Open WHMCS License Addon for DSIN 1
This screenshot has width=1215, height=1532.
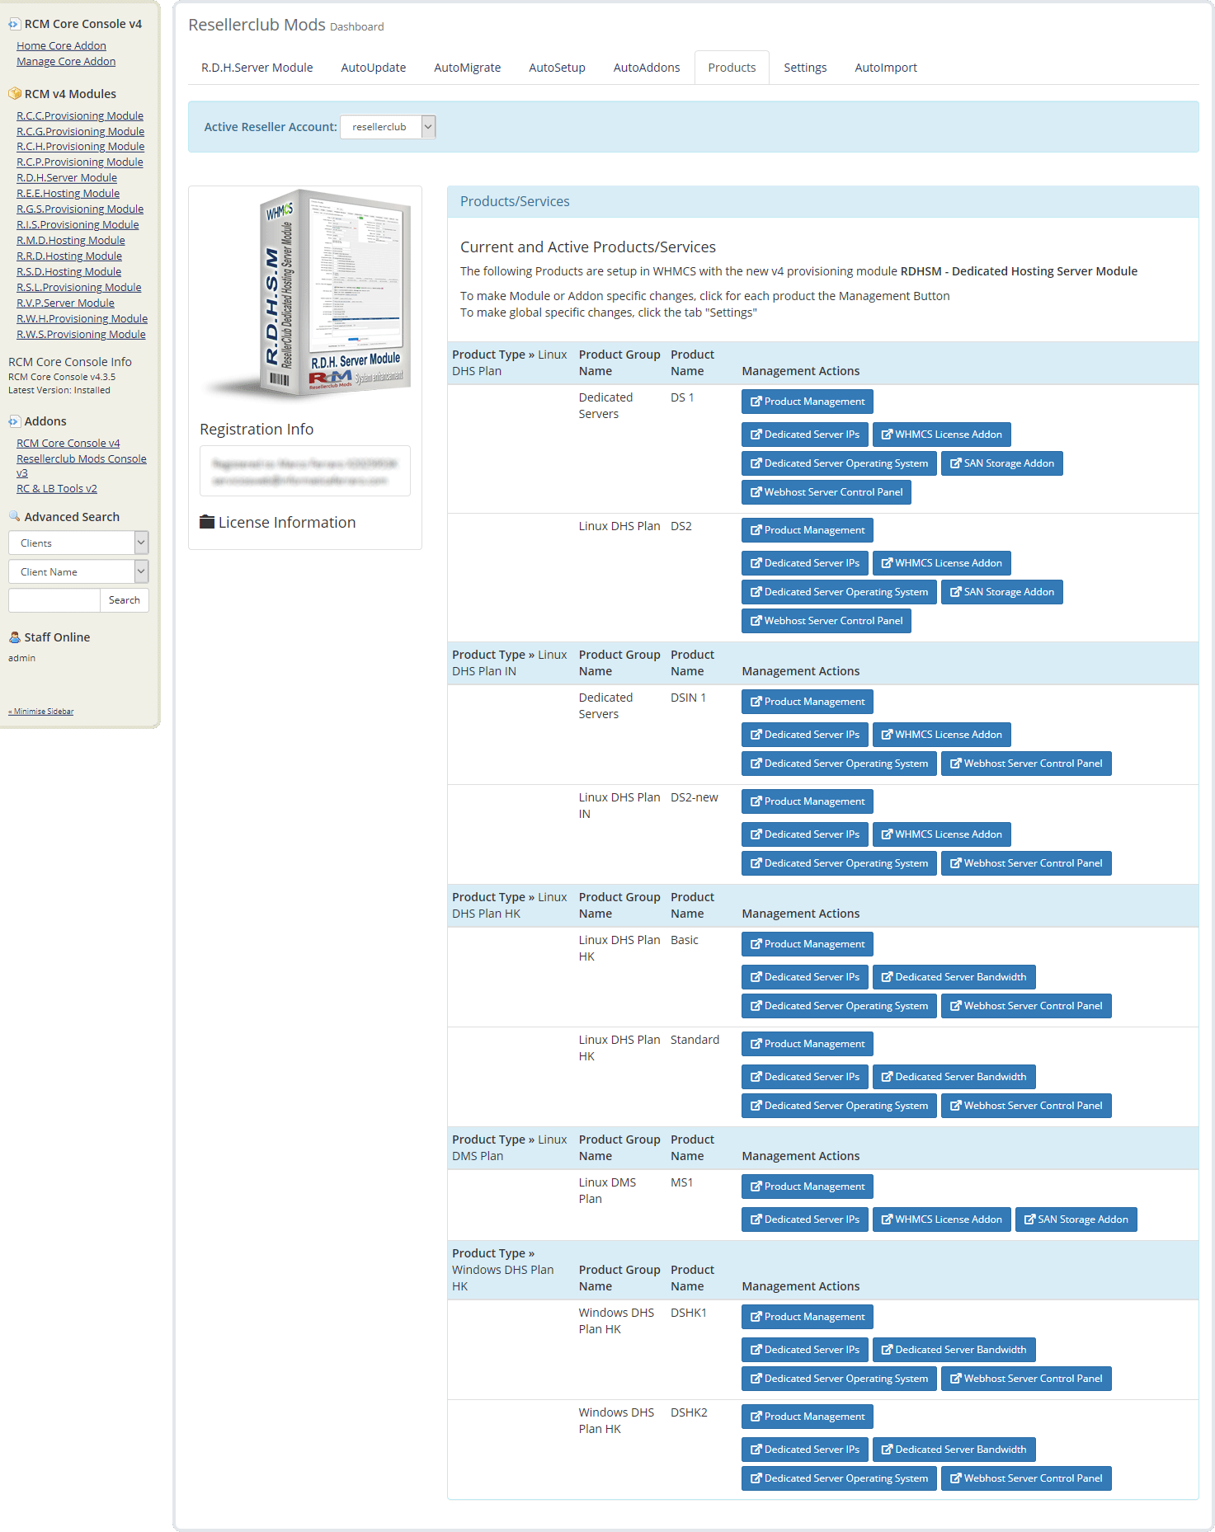coord(941,735)
